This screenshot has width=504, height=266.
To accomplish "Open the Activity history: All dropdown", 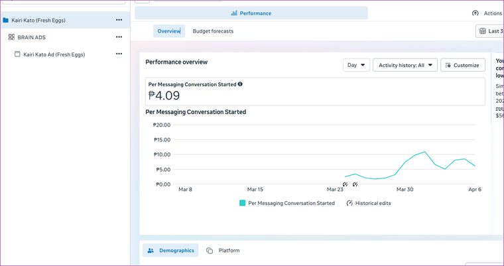I will coord(405,65).
